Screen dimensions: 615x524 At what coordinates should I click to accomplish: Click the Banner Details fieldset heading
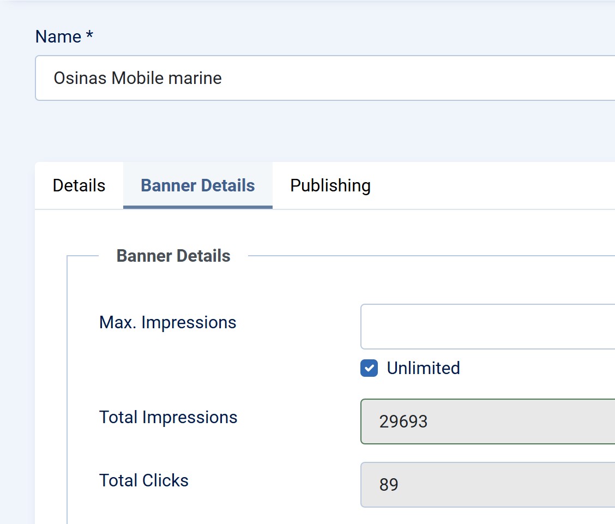[173, 256]
